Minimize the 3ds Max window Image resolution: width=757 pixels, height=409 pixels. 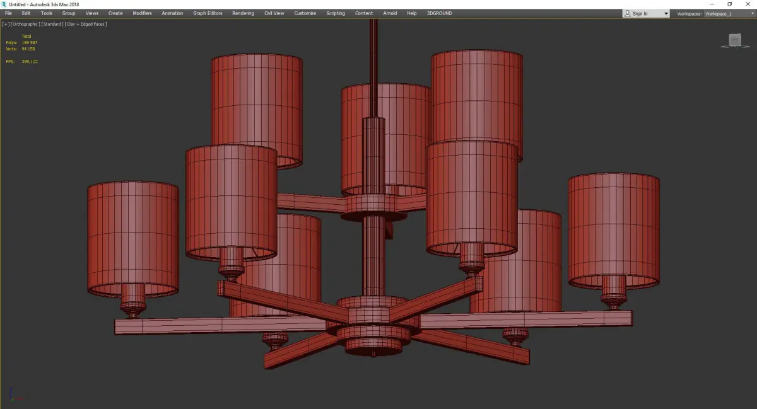[712, 4]
